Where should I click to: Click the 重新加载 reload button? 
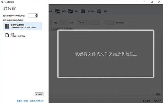pyautogui.click(x=56, y=29)
